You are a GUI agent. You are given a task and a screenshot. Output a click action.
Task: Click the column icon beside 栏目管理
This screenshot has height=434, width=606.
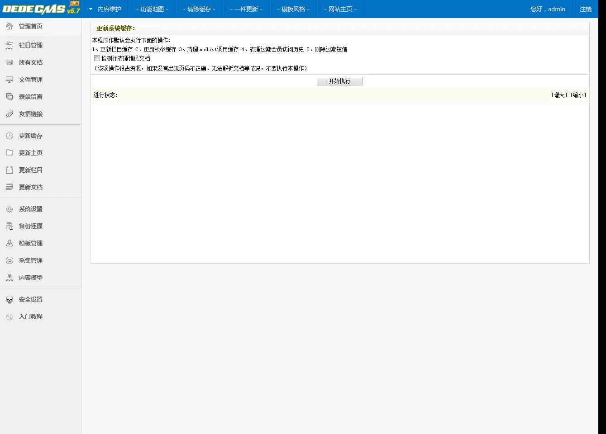click(x=10, y=45)
